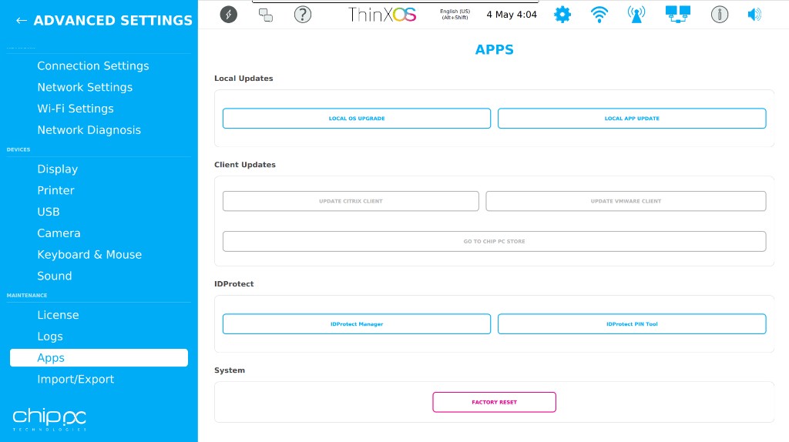Select Sound in the sidebar
Screen dimensions: 789x442
click(55, 276)
